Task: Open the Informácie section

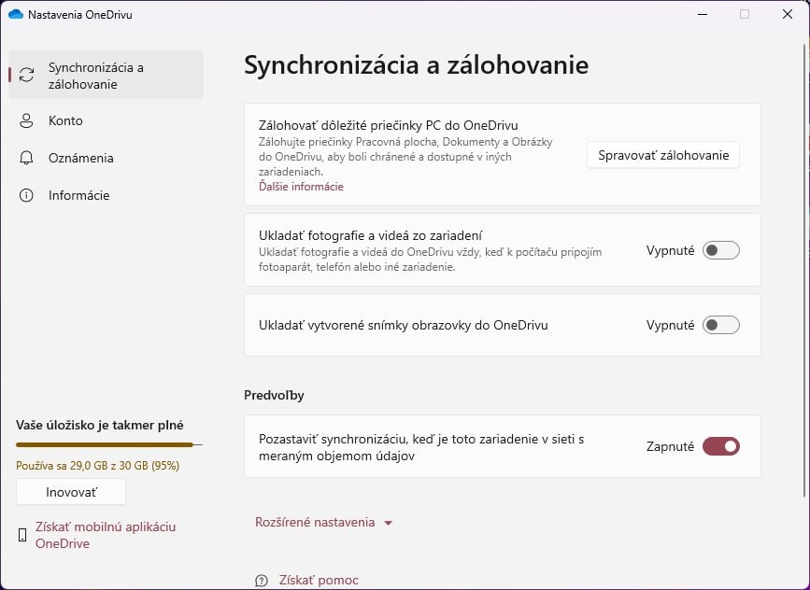Action: click(106, 195)
